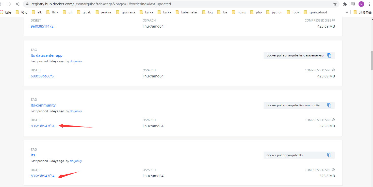Open the elk bookmark folder
The height and width of the screenshot is (187, 373).
pos(37,12)
